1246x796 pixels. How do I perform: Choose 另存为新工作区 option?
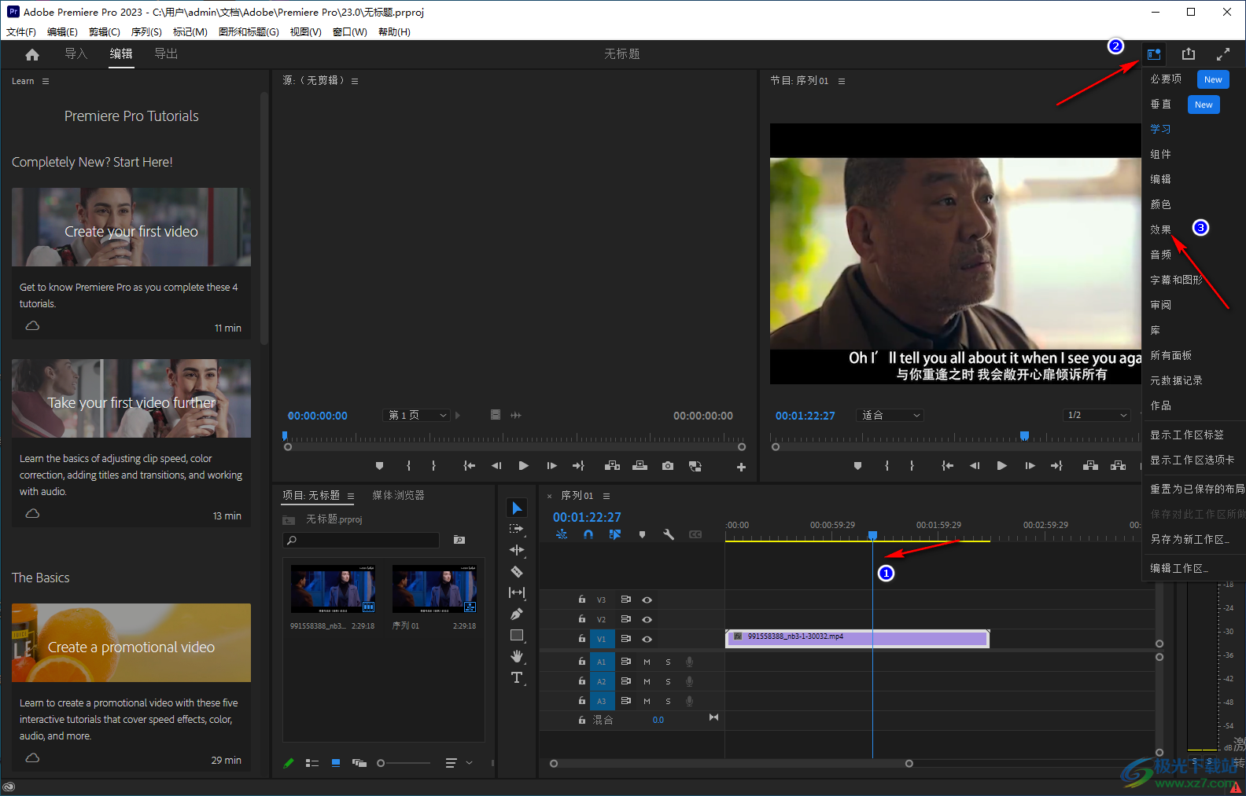(1189, 539)
